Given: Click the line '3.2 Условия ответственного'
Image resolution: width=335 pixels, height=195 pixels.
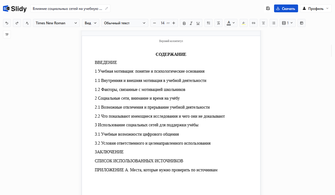Looking at the screenshot, I should [152, 143].
